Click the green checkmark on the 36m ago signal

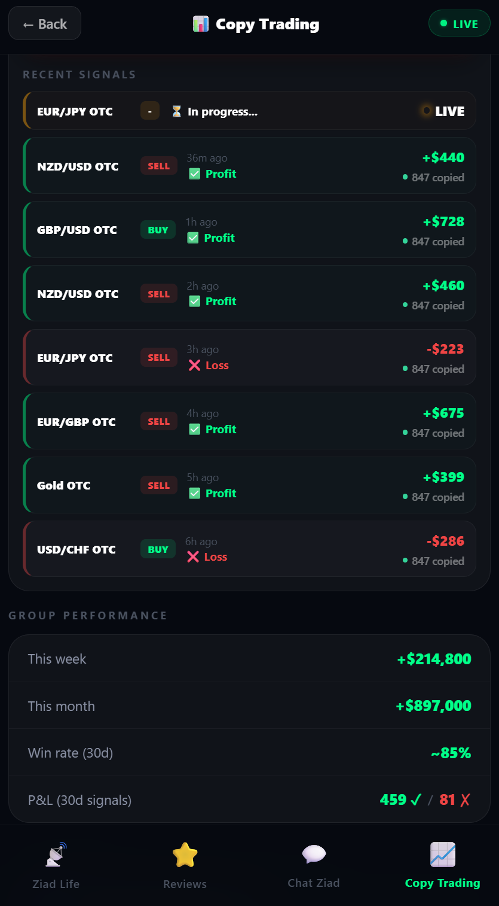click(x=195, y=174)
